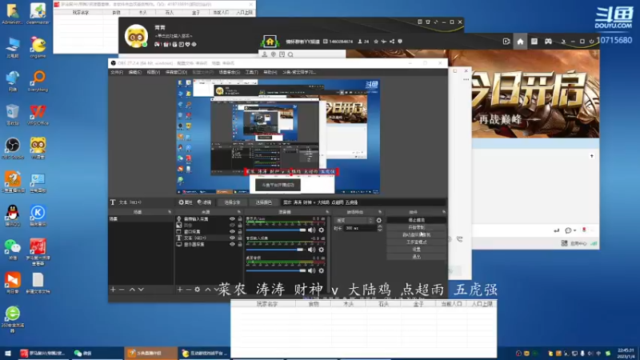Click the Exit button in OBS controls
Image resolution: width=640 pixels, height=360 pixels.
pyautogui.click(x=416, y=257)
